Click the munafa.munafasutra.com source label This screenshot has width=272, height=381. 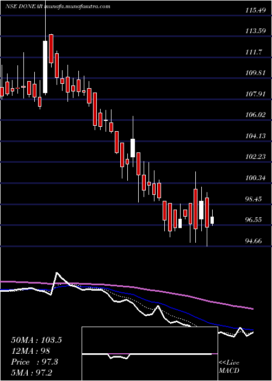pos(77,7)
